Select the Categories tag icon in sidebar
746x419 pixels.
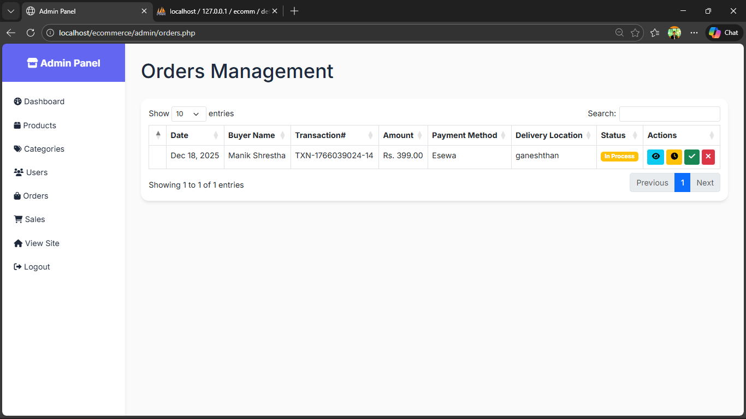[x=17, y=148]
